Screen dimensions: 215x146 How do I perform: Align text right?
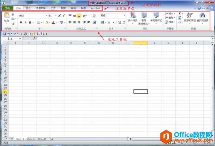(x=79, y=22)
